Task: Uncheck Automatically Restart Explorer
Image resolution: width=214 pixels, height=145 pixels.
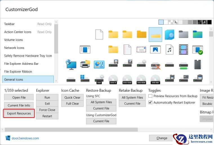Action: click(150, 103)
